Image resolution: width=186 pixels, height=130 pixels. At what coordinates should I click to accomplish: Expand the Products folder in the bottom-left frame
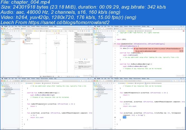click(x=2, y=97)
